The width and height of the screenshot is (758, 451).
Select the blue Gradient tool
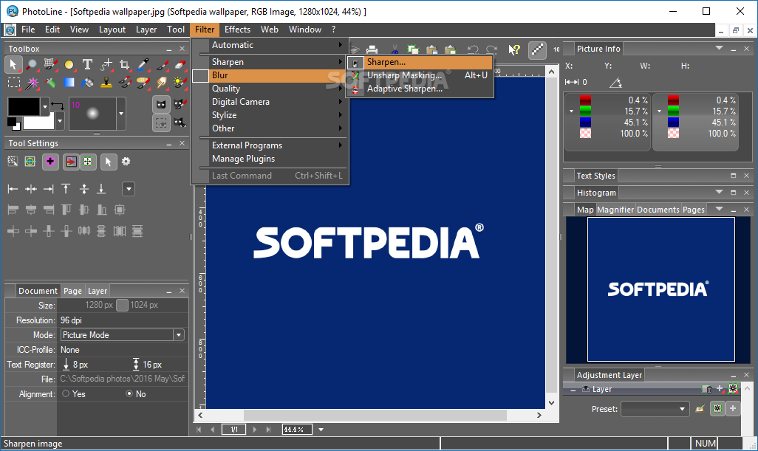tap(69, 83)
